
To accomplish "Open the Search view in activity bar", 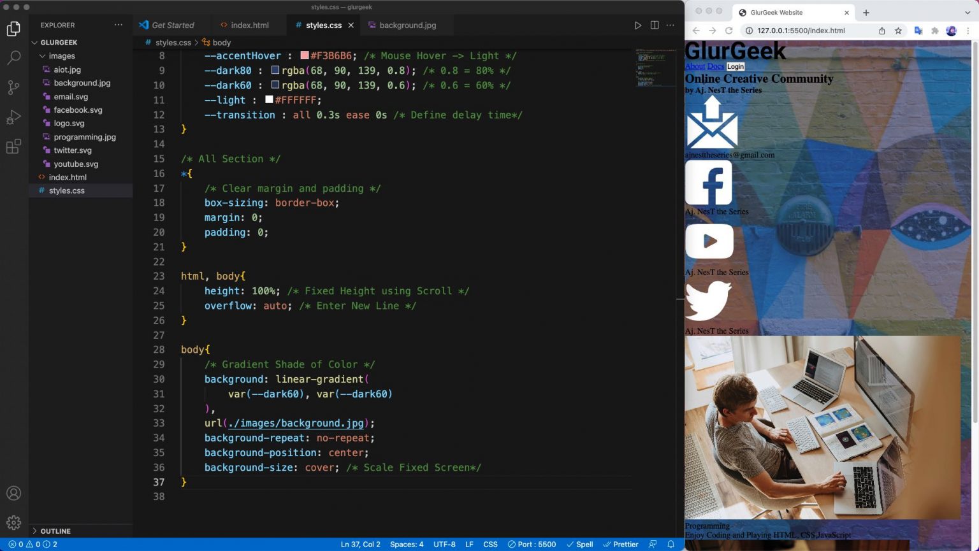I will 13,58.
